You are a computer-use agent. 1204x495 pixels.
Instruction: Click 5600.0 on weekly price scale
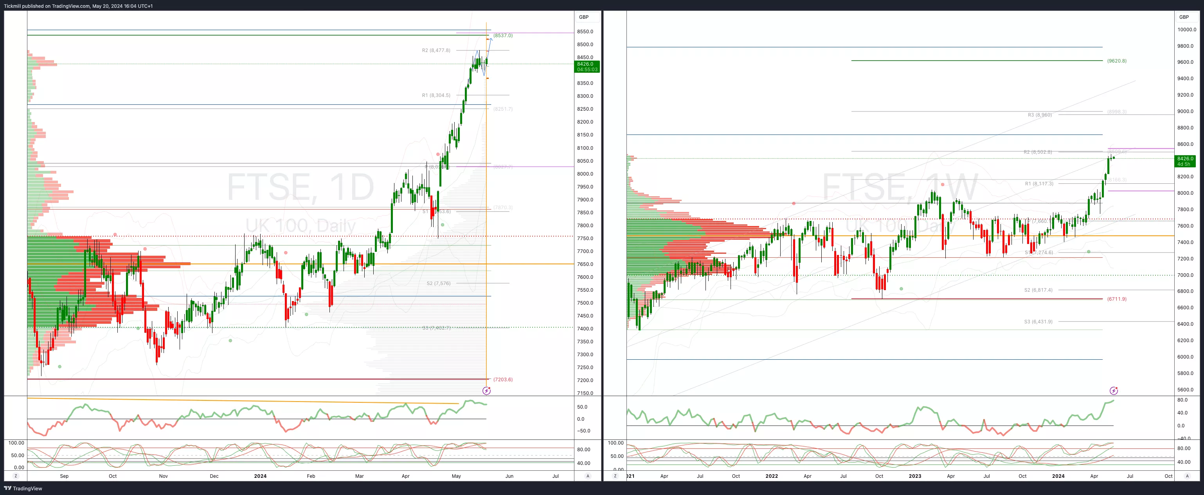tap(1185, 389)
